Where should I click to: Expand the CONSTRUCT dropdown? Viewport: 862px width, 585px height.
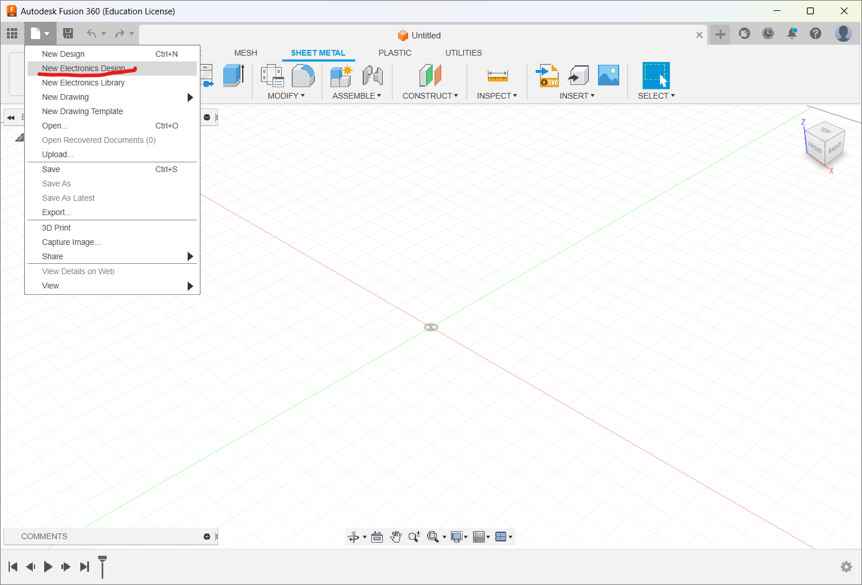pyautogui.click(x=430, y=96)
